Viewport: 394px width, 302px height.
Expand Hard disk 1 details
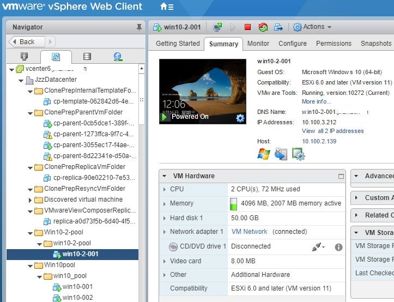pos(165,218)
